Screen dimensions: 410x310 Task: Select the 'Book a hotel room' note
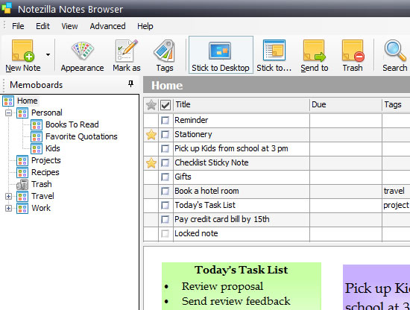[206, 191]
